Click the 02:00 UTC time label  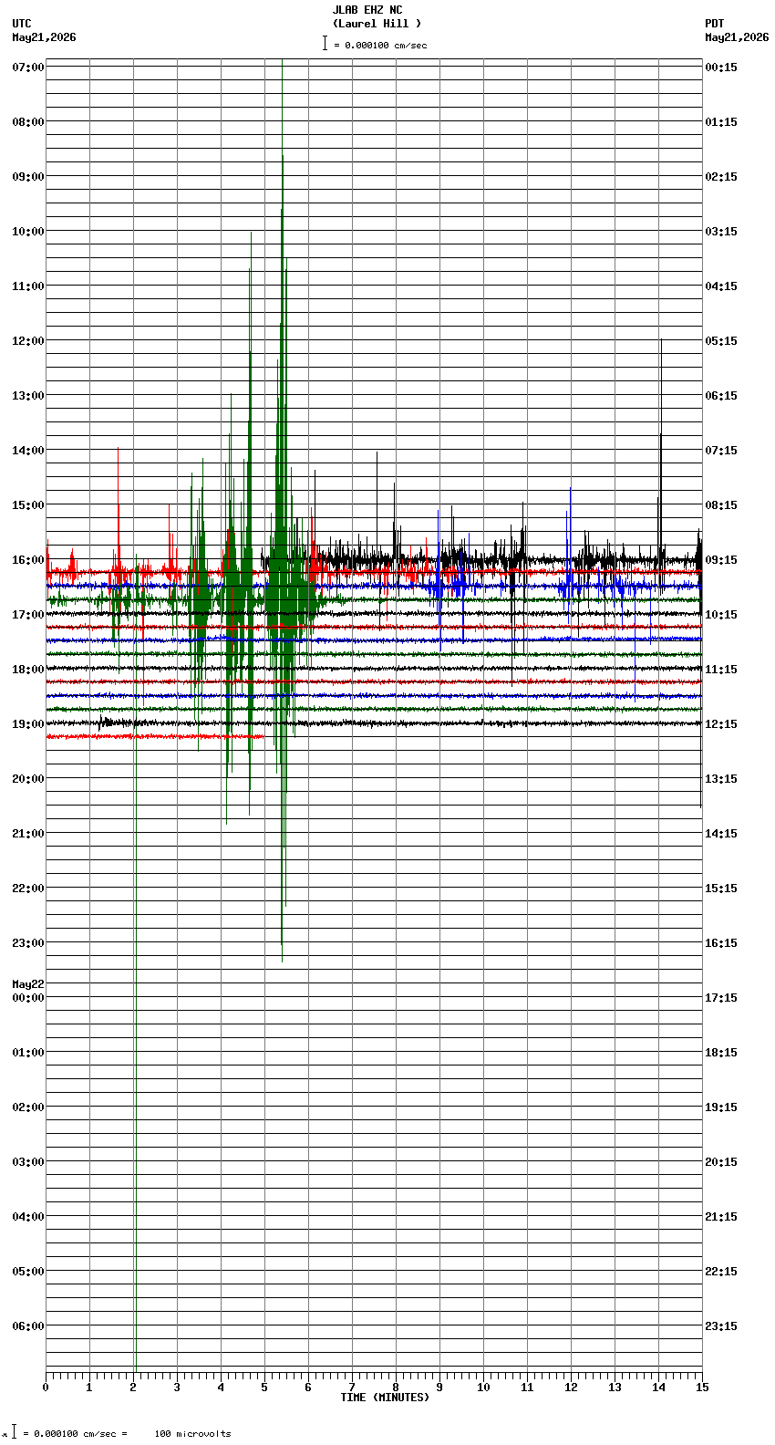tap(28, 1107)
